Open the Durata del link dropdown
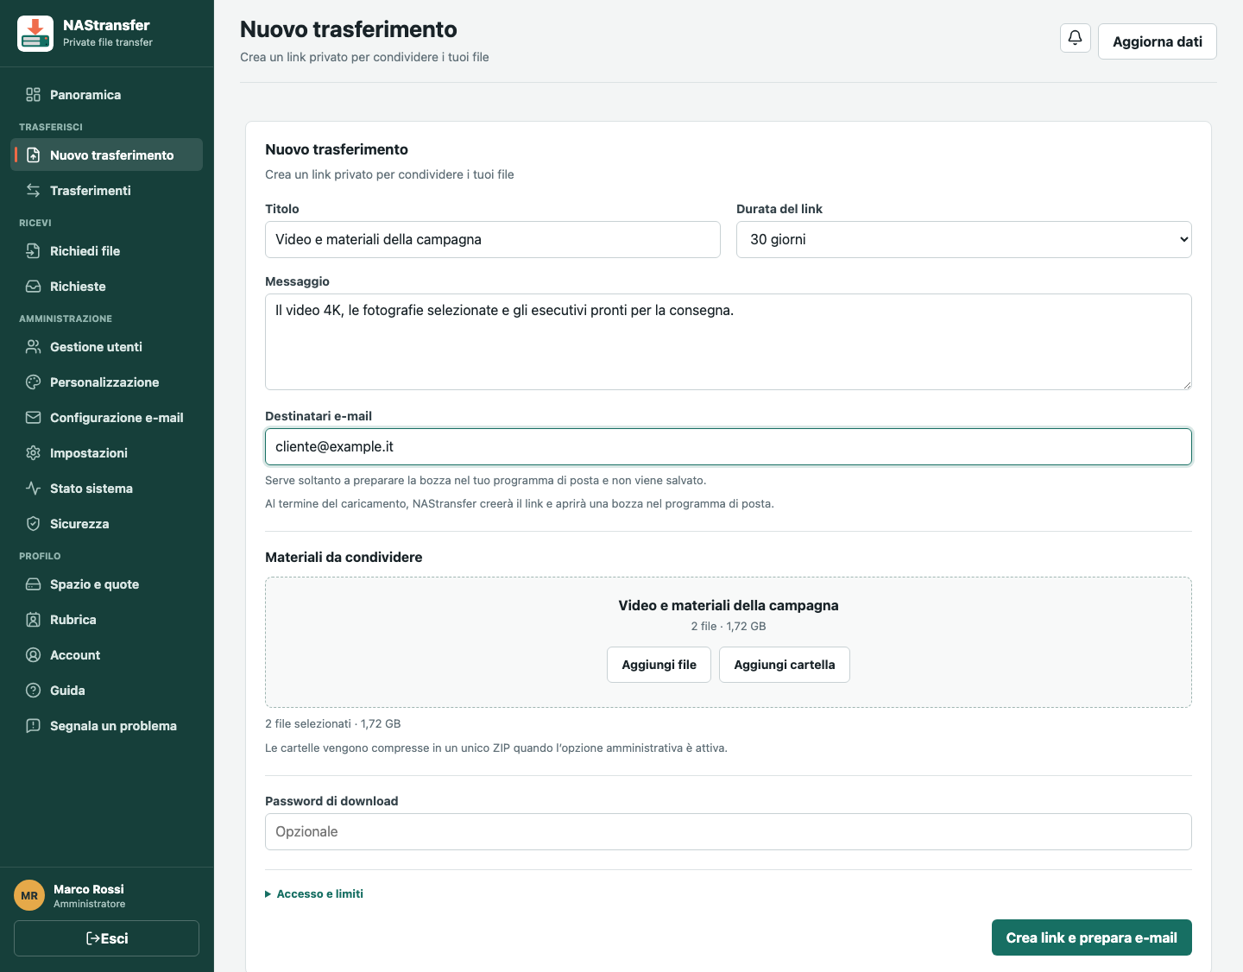The width and height of the screenshot is (1243, 972). tap(963, 239)
